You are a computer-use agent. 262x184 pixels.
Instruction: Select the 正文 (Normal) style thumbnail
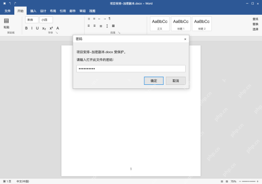160,24
